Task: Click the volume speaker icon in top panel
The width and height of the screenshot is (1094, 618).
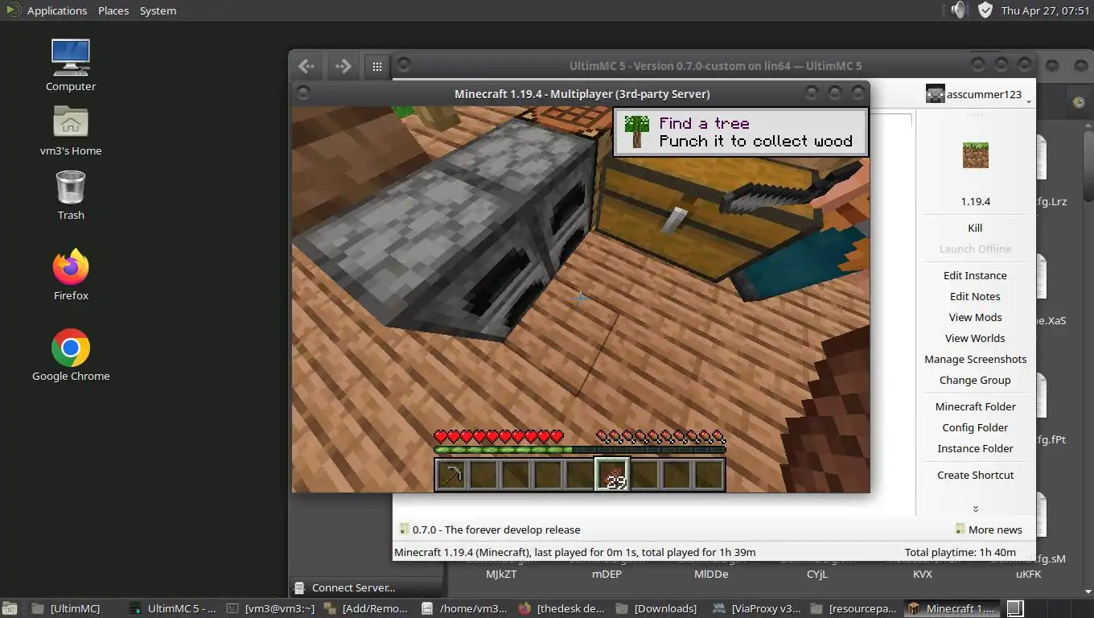Action: click(958, 10)
